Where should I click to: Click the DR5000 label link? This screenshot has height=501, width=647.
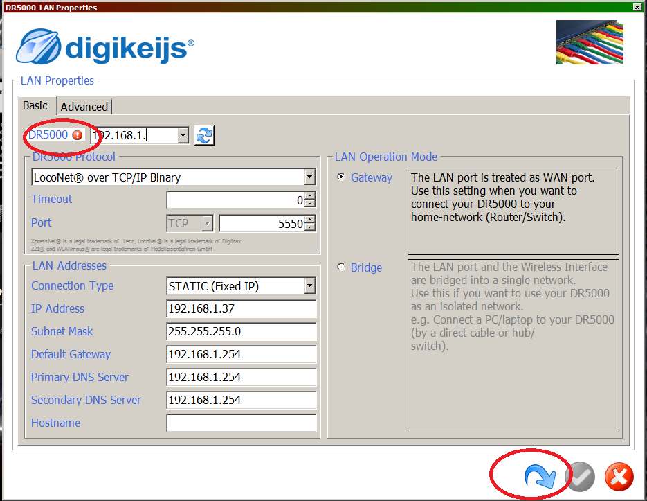tap(48, 134)
